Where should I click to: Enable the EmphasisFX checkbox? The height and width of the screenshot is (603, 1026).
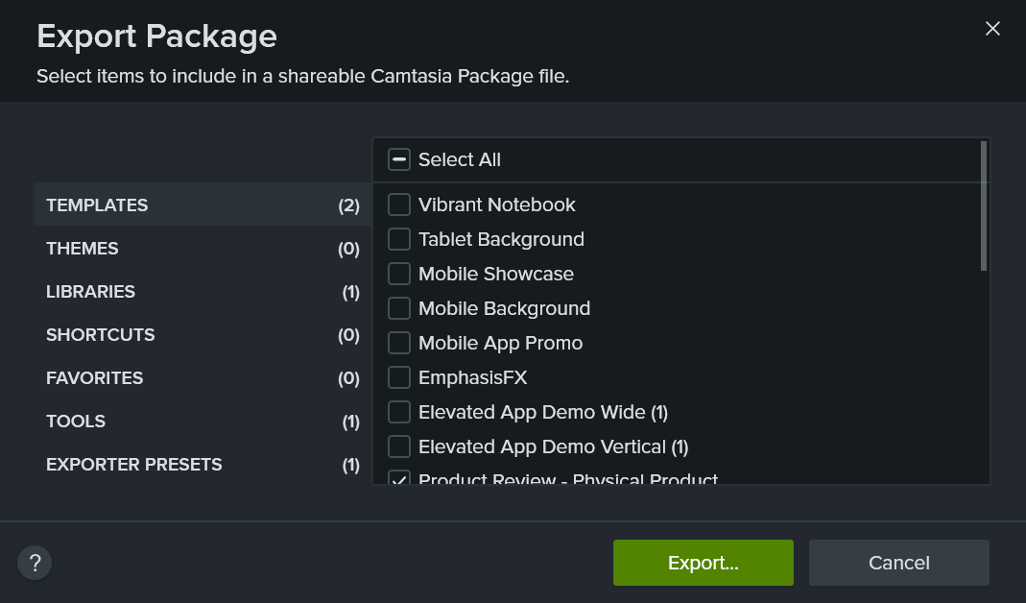[399, 377]
